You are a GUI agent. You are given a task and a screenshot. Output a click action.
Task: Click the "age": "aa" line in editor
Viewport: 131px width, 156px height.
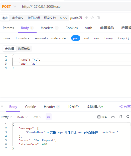pos(28,64)
